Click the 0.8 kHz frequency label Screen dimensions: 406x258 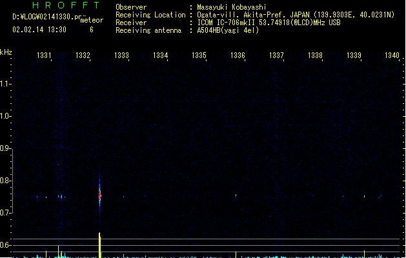point(5,181)
